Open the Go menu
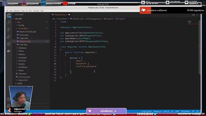 coord(27,11)
